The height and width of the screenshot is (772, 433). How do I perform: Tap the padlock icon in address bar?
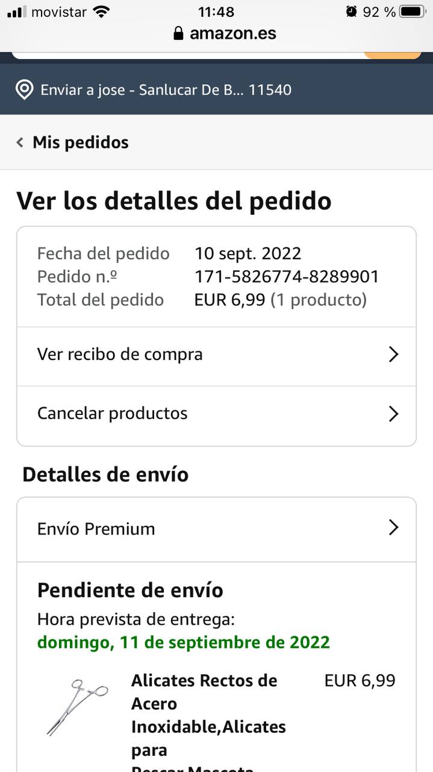click(x=178, y=34)
